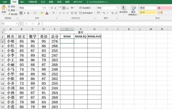The width and height of the screenshot is (172, 109).
Task: Open Alignment settings dialog launcher
Action: [x=95, y=18]
